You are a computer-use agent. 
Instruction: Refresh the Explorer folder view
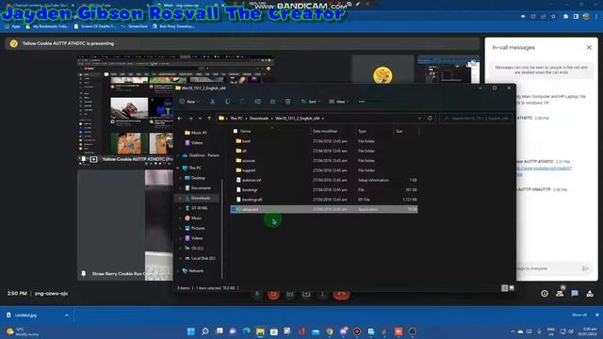pos(430,119)
